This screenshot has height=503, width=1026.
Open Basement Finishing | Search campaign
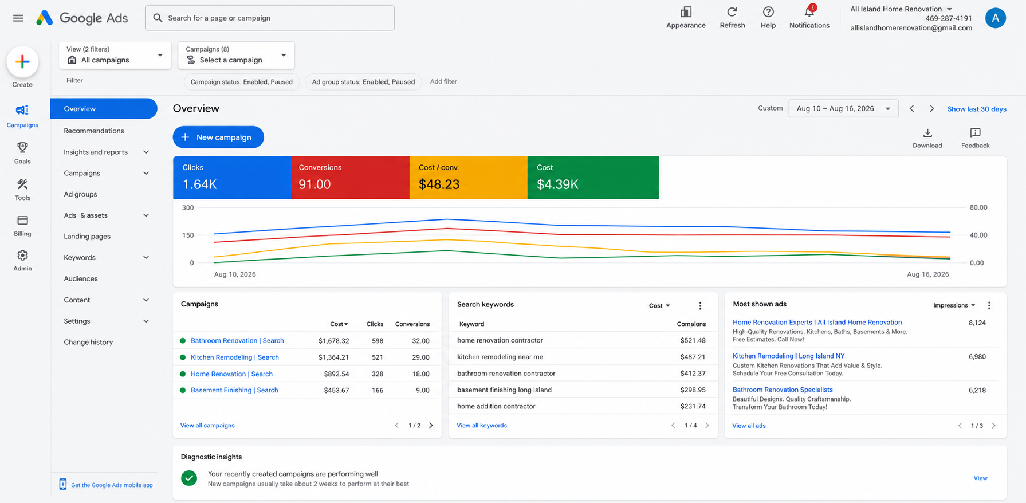coord(234,390)
